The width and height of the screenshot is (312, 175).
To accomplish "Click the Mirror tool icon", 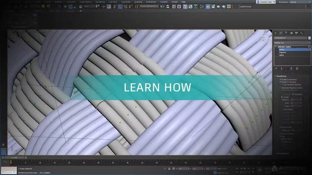I will pyautogui.click(x=163, y=6).
